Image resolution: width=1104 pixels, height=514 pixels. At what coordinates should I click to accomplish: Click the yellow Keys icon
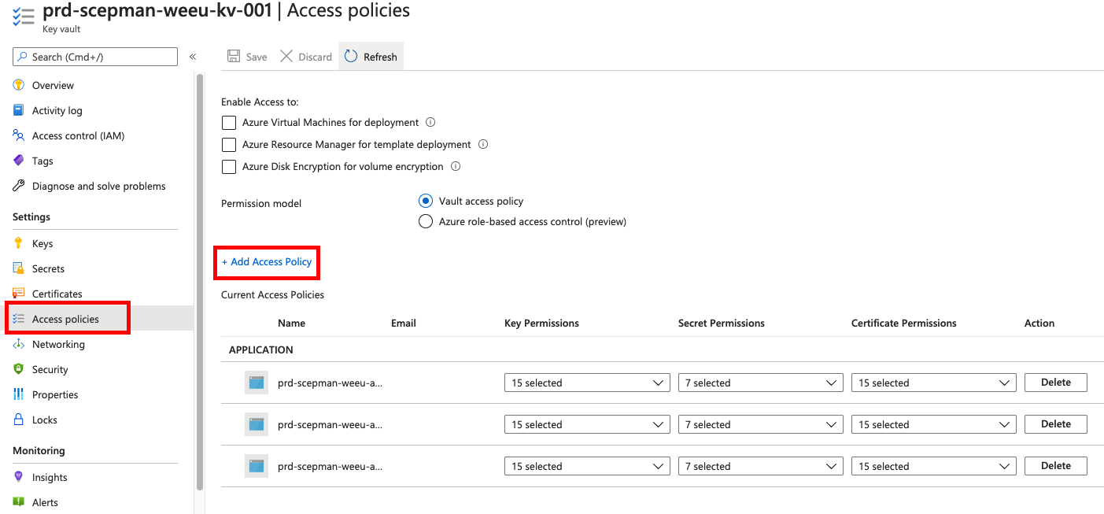click(x=19, y=243)
